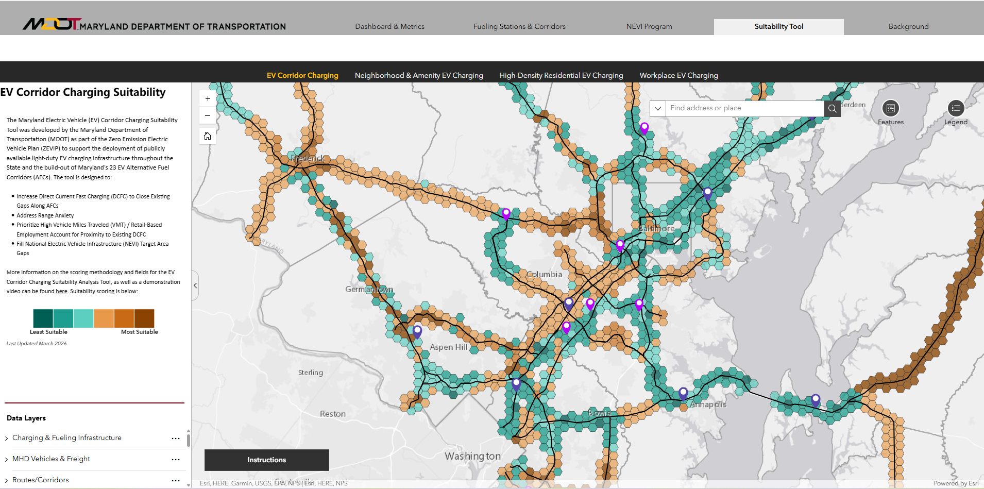Screen dimensions: 984x489
Task: Expand the MHD Vehicles & Freight group
Action: pyautogui.click(x=6, y=459)
